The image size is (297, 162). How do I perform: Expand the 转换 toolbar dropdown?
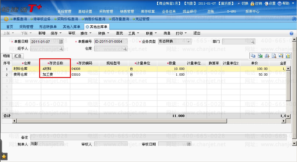point(108,33)
